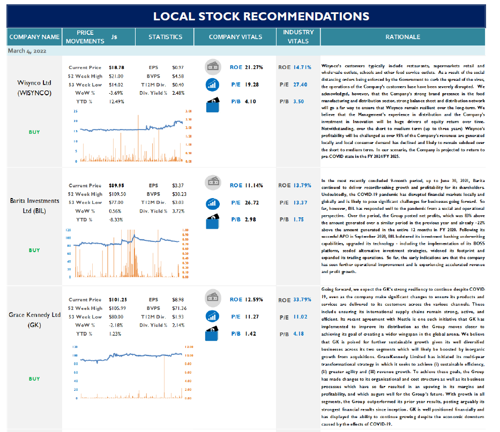Click Barita industry ROE 13.79%
Viewport: 500px width, 432px height.
tap(302, 185)
